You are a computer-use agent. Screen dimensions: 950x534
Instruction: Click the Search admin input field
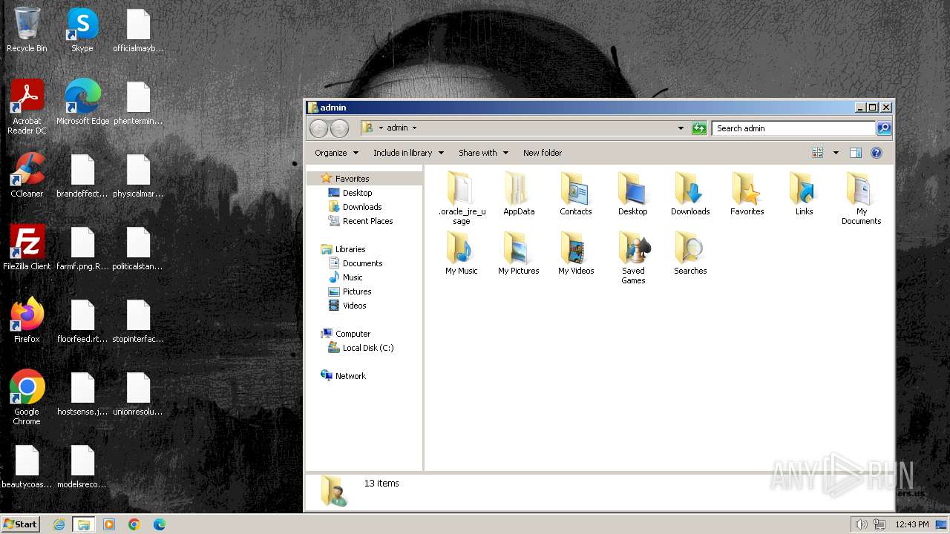click(794, 128)
